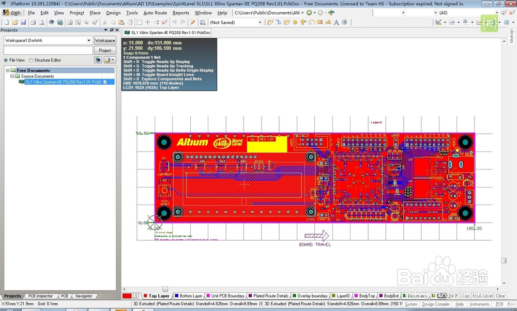
Task: Click the Home navigation icon
Action: click(x=331, y=12)
